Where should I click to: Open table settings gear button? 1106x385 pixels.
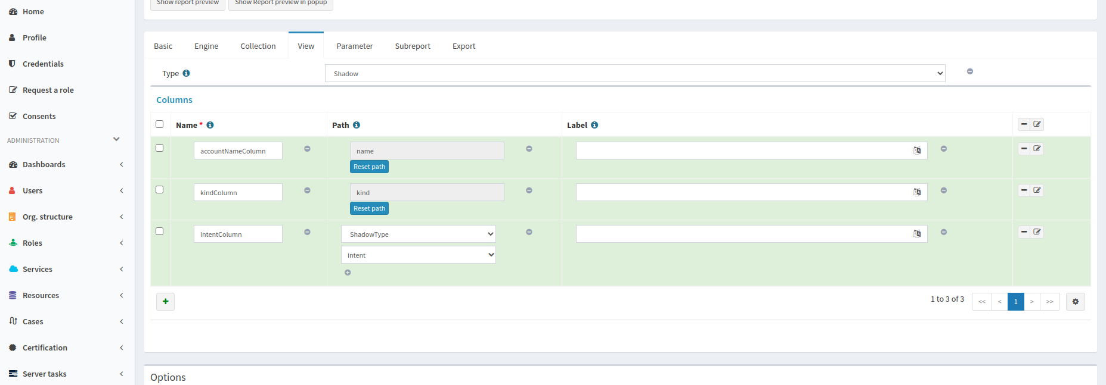pos(1076,302)
